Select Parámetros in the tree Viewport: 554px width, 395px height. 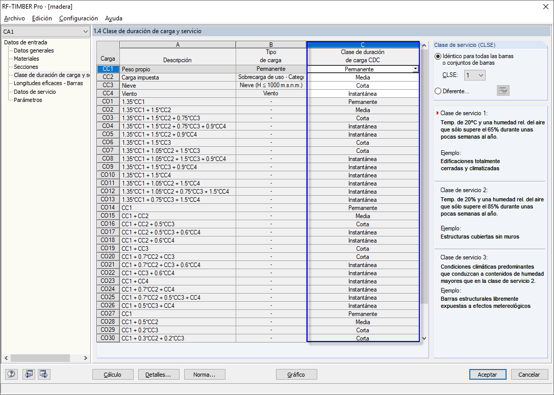tap(28, 100)
